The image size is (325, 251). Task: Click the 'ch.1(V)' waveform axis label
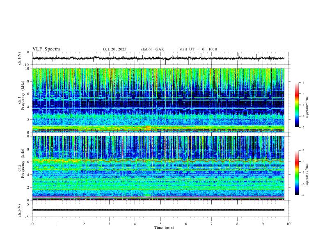pos(20,58)
